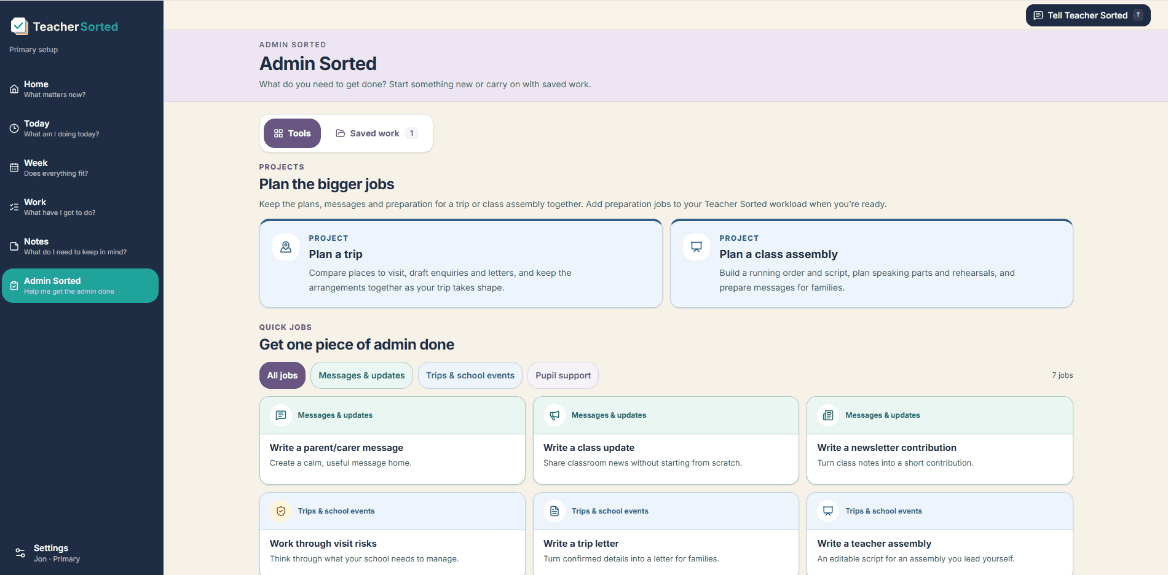The height and width of the screenshot is (575, 1168).
Task: Click the folder icon on Saved work tab
Action: (341, 133)
